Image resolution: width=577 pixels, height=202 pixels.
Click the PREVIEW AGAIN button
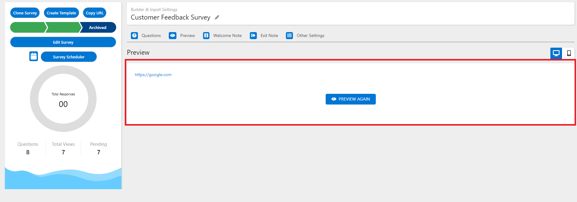pyautogui.click(x=351, y=99)
